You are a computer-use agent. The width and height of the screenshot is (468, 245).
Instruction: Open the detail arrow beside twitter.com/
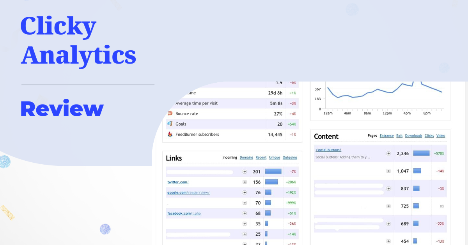pos(245,182)
